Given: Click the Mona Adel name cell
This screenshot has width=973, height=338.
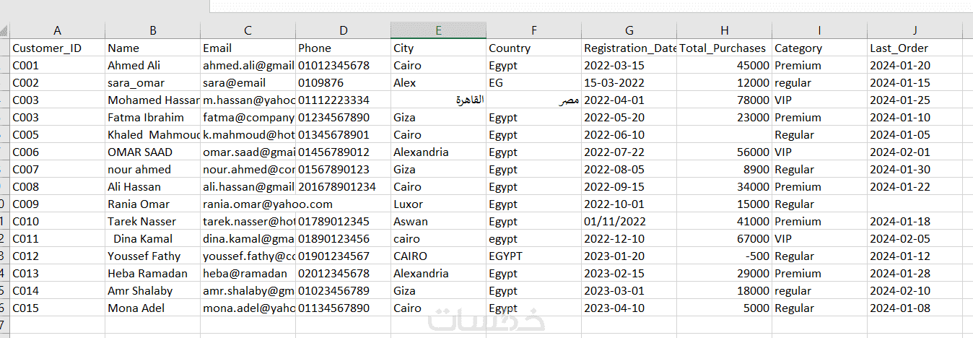Looking at the screenshot, I should click(x=152, y=308).
